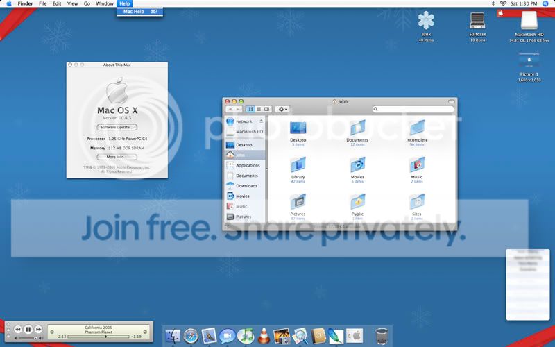Viewport: 555px width, 347px height.
Task: Switch Finder to icon view
Action: coord(250,109)
